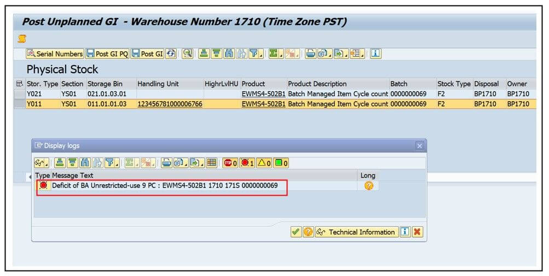This screenshot has height=276, width=549.
Task: Open greyed Subtotals dropdown in Physical Stock toolbar
Action: 292,54
